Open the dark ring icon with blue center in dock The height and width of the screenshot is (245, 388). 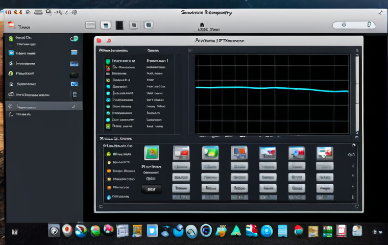pos(206,231)
